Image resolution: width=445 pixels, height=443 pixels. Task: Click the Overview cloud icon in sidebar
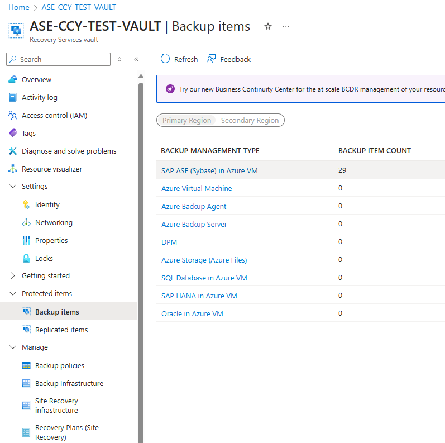coord(13,80)
